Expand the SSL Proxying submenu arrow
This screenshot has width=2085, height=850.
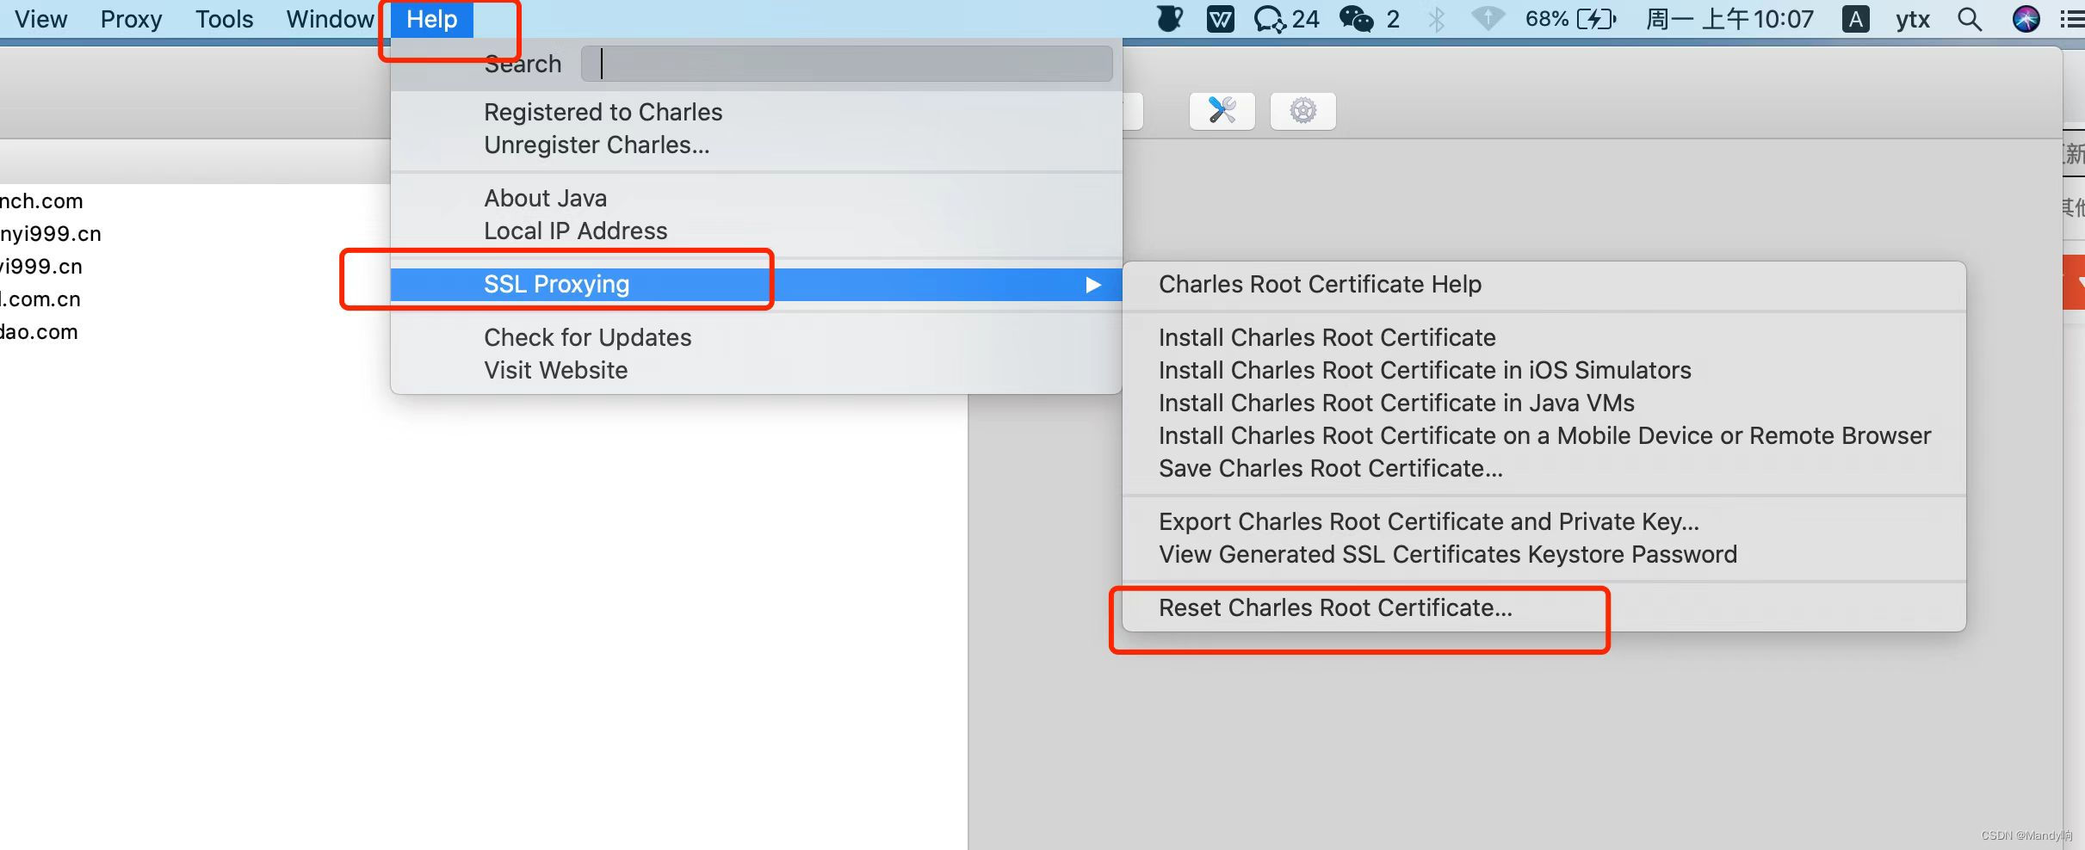pyautogui.click(x=1092, y=284)
